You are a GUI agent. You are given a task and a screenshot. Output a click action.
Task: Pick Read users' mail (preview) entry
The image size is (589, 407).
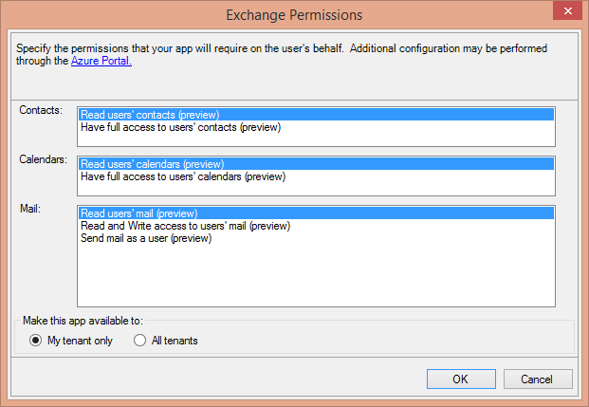[x=144, y=213]
